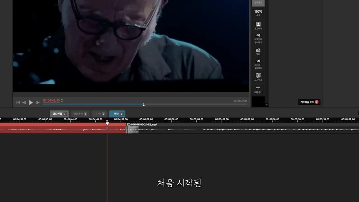Click ruler at 00:05:00.00
The width and height of the screenshot is (359, 202).
(171, 120)
